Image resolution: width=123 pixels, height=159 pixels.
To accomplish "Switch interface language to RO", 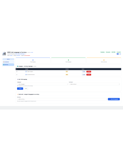I will (x=120, y=54).
